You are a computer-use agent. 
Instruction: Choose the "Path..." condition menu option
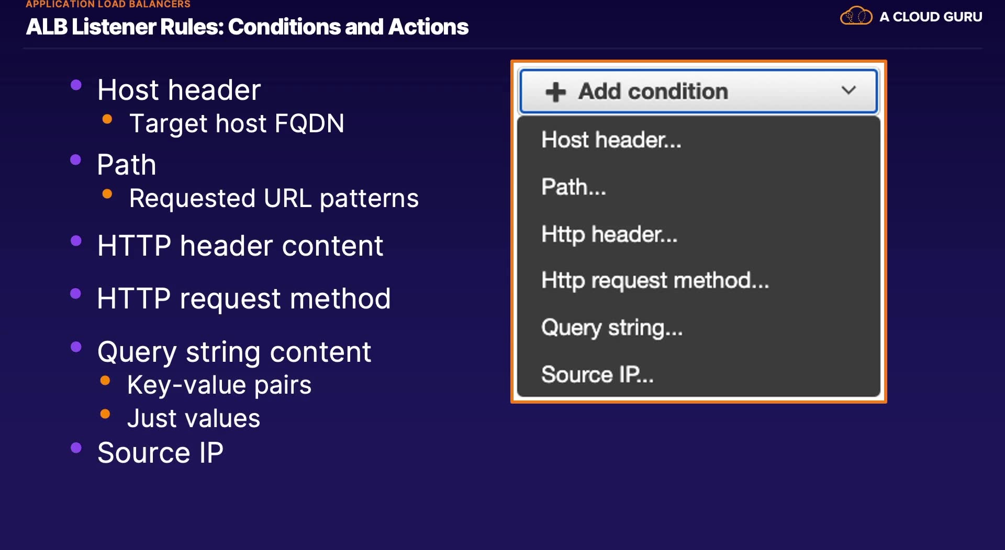click(x=574, y=187)
